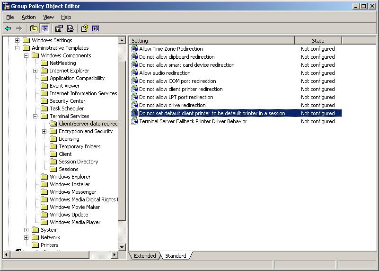Open the Help menu

(66, 17)
